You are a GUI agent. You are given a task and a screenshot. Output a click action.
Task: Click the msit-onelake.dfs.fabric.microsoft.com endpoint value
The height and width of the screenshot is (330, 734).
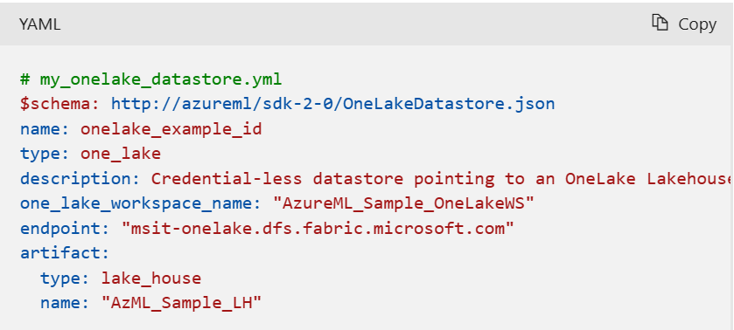[x=318, y=229]
